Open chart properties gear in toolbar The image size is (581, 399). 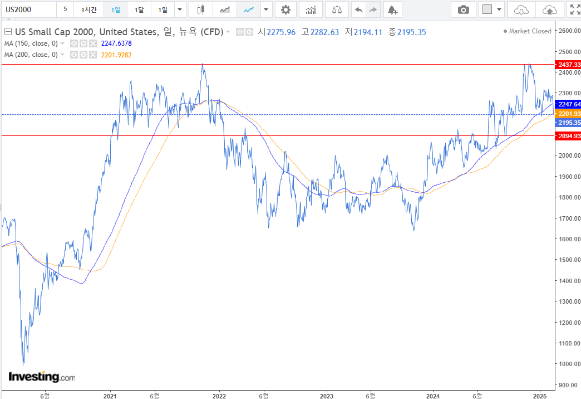tap(285, 9)
